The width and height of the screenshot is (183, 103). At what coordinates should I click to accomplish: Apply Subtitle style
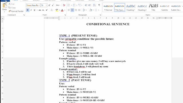165,8
